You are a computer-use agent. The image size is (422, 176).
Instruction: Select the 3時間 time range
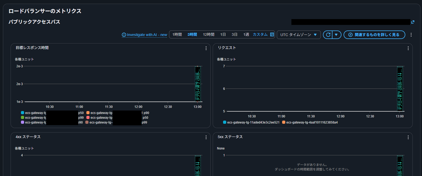click(192, 34)
